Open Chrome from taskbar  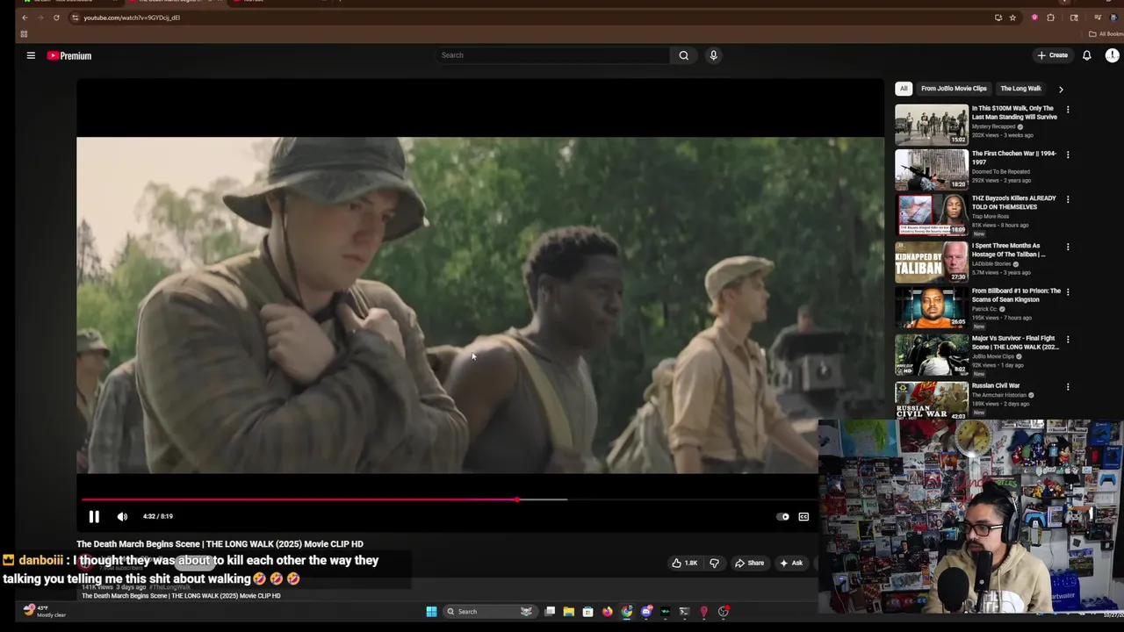coord(626,612)
